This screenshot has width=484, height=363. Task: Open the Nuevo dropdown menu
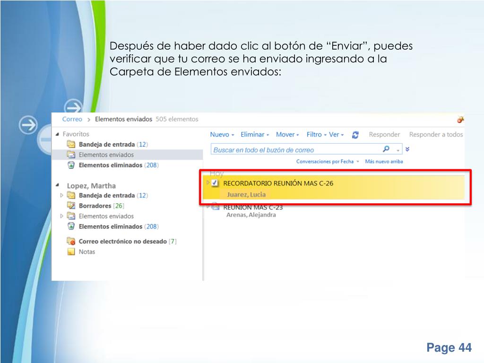coord(222,135)
